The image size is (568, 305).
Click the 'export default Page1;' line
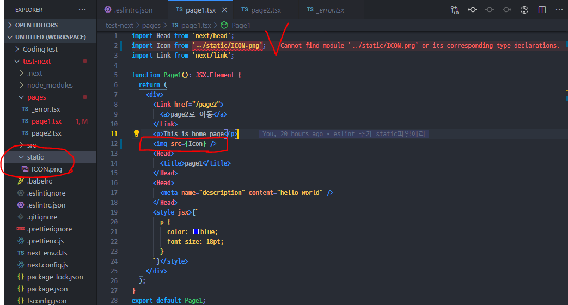click(x=168, y=300)
